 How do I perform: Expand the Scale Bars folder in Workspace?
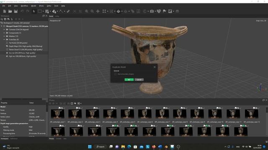[x=4, y=40]
